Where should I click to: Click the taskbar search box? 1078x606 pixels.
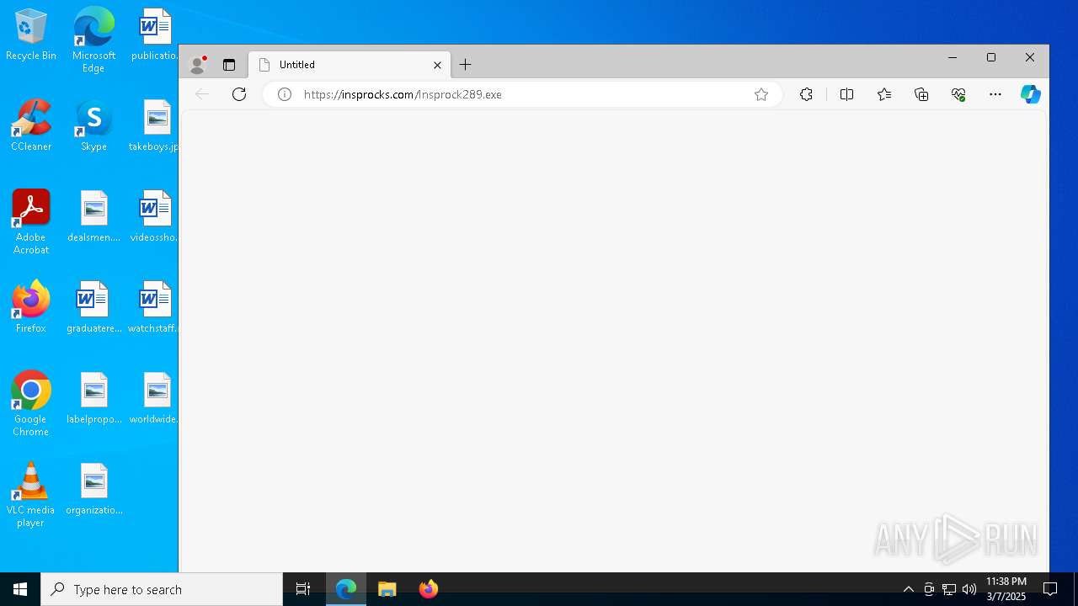click(162, 589)
